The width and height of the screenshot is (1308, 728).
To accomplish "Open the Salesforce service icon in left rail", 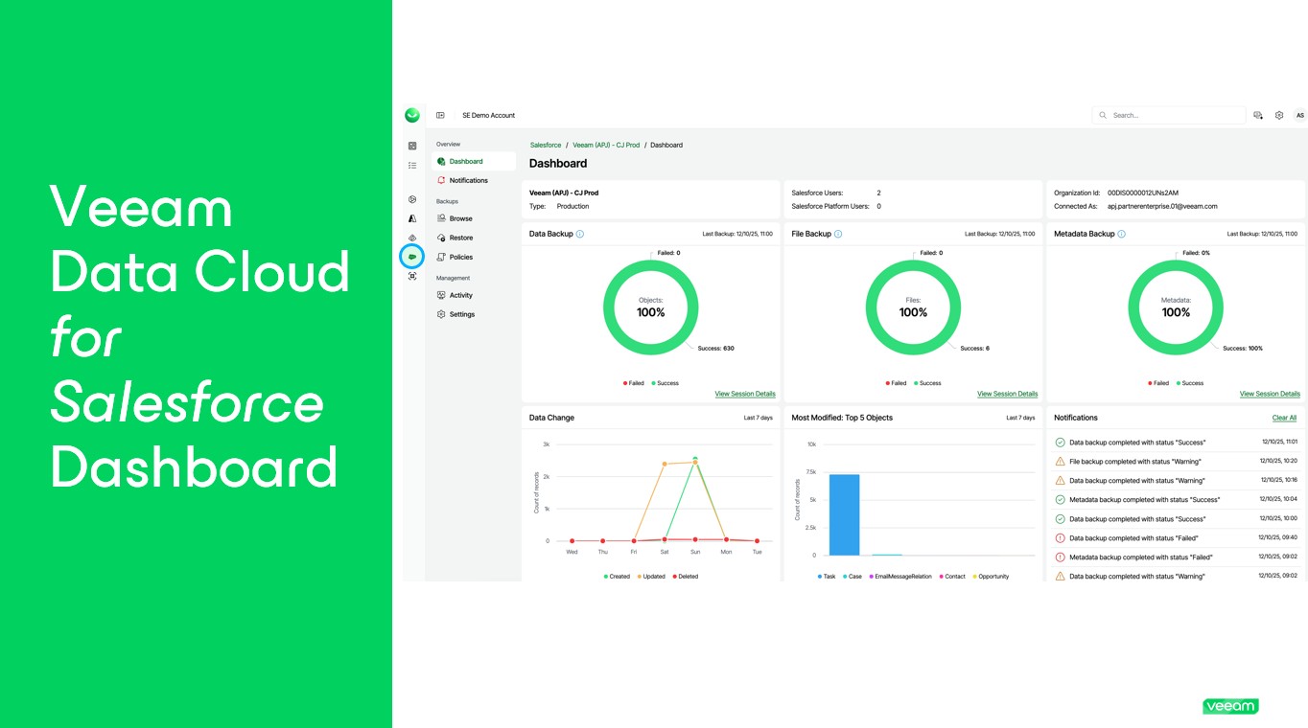I will click(412, 257).
